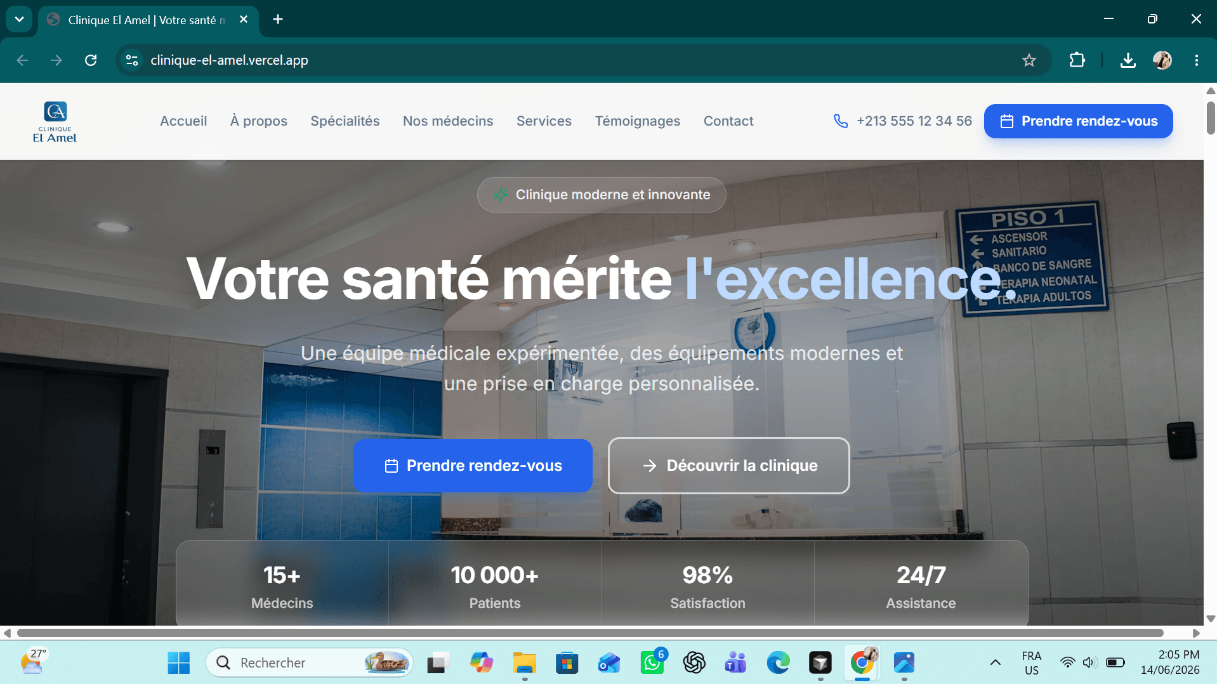Open Microsoft Teams from the taskbar
1217x684 pixels.
(736, 663)
